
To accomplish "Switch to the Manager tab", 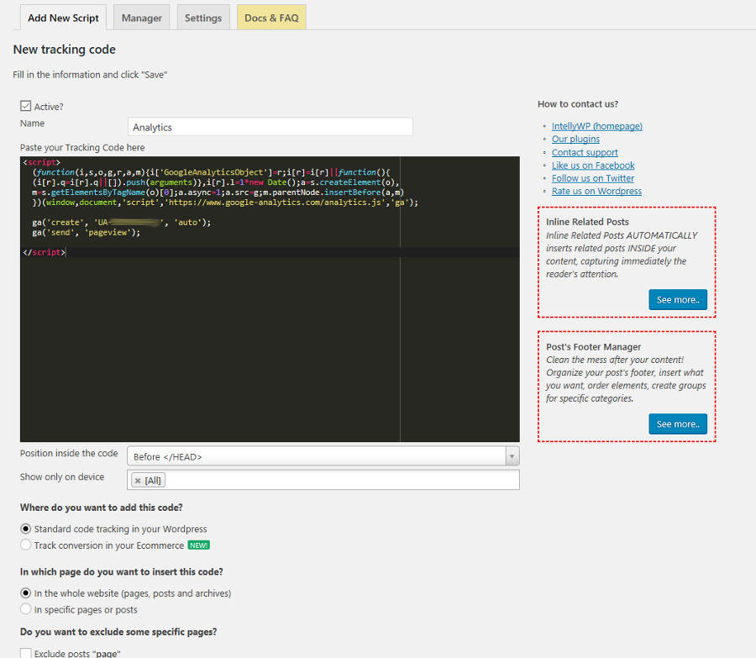I will (x=142, y=18).
